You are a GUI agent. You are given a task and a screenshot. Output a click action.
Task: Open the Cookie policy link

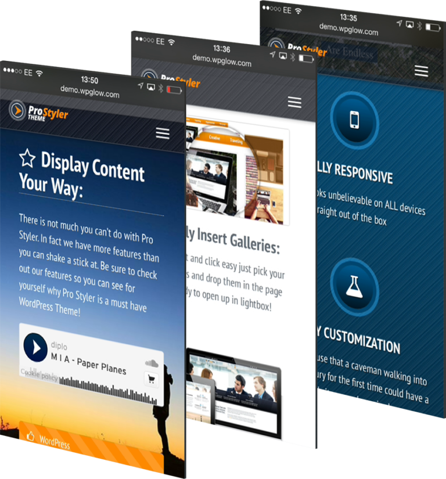point(39,374)
